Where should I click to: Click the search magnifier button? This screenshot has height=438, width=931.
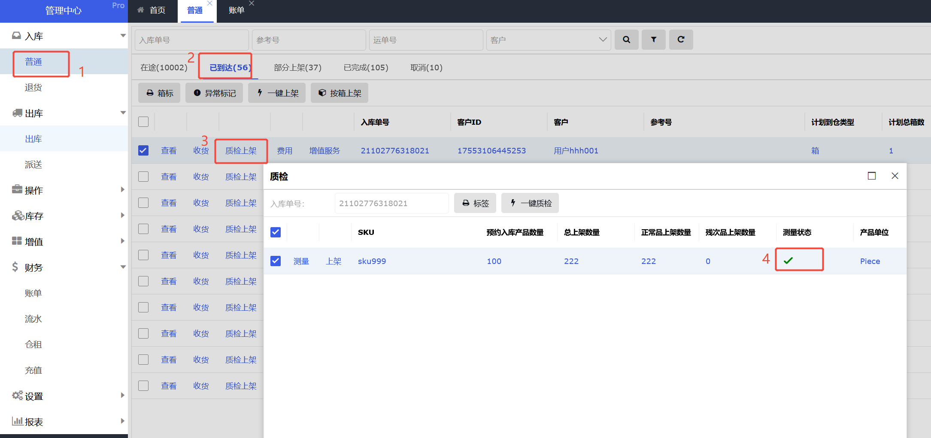(x=626, y=39)
